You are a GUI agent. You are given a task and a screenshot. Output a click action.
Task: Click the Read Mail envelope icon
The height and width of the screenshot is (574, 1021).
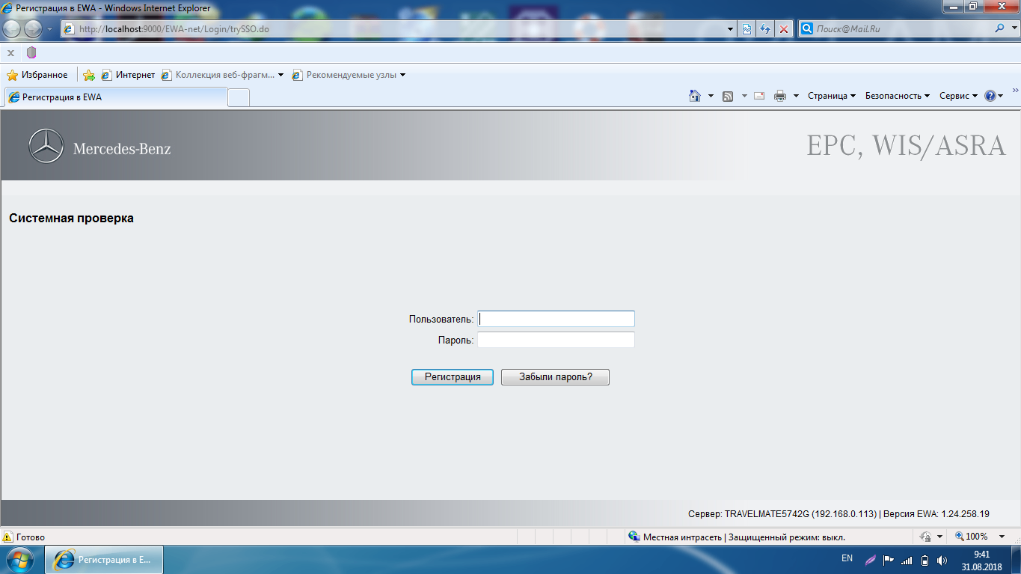point(759,96)
